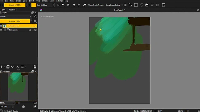Click the selection display icon in status bar
This screenshot has width=200, height=112.
[1, 111]
